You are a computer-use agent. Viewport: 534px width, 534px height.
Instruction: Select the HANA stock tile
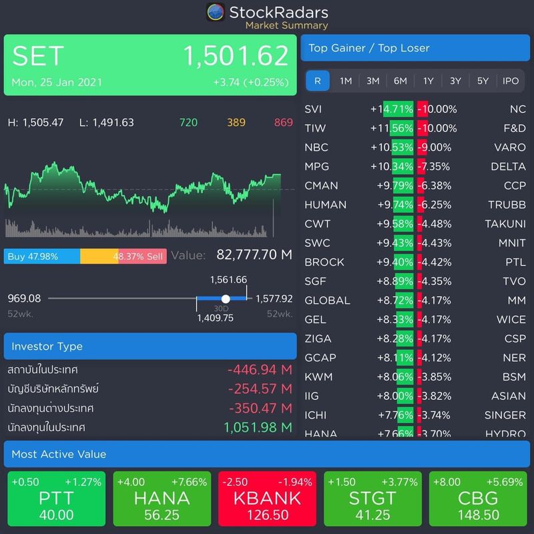pos(162,498)
